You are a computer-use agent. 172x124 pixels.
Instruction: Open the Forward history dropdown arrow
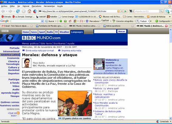point(14,11)
